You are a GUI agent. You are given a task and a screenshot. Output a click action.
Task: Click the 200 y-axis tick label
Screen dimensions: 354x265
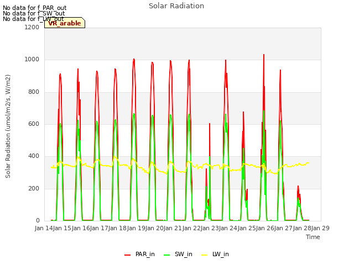[x=34, y=188]
